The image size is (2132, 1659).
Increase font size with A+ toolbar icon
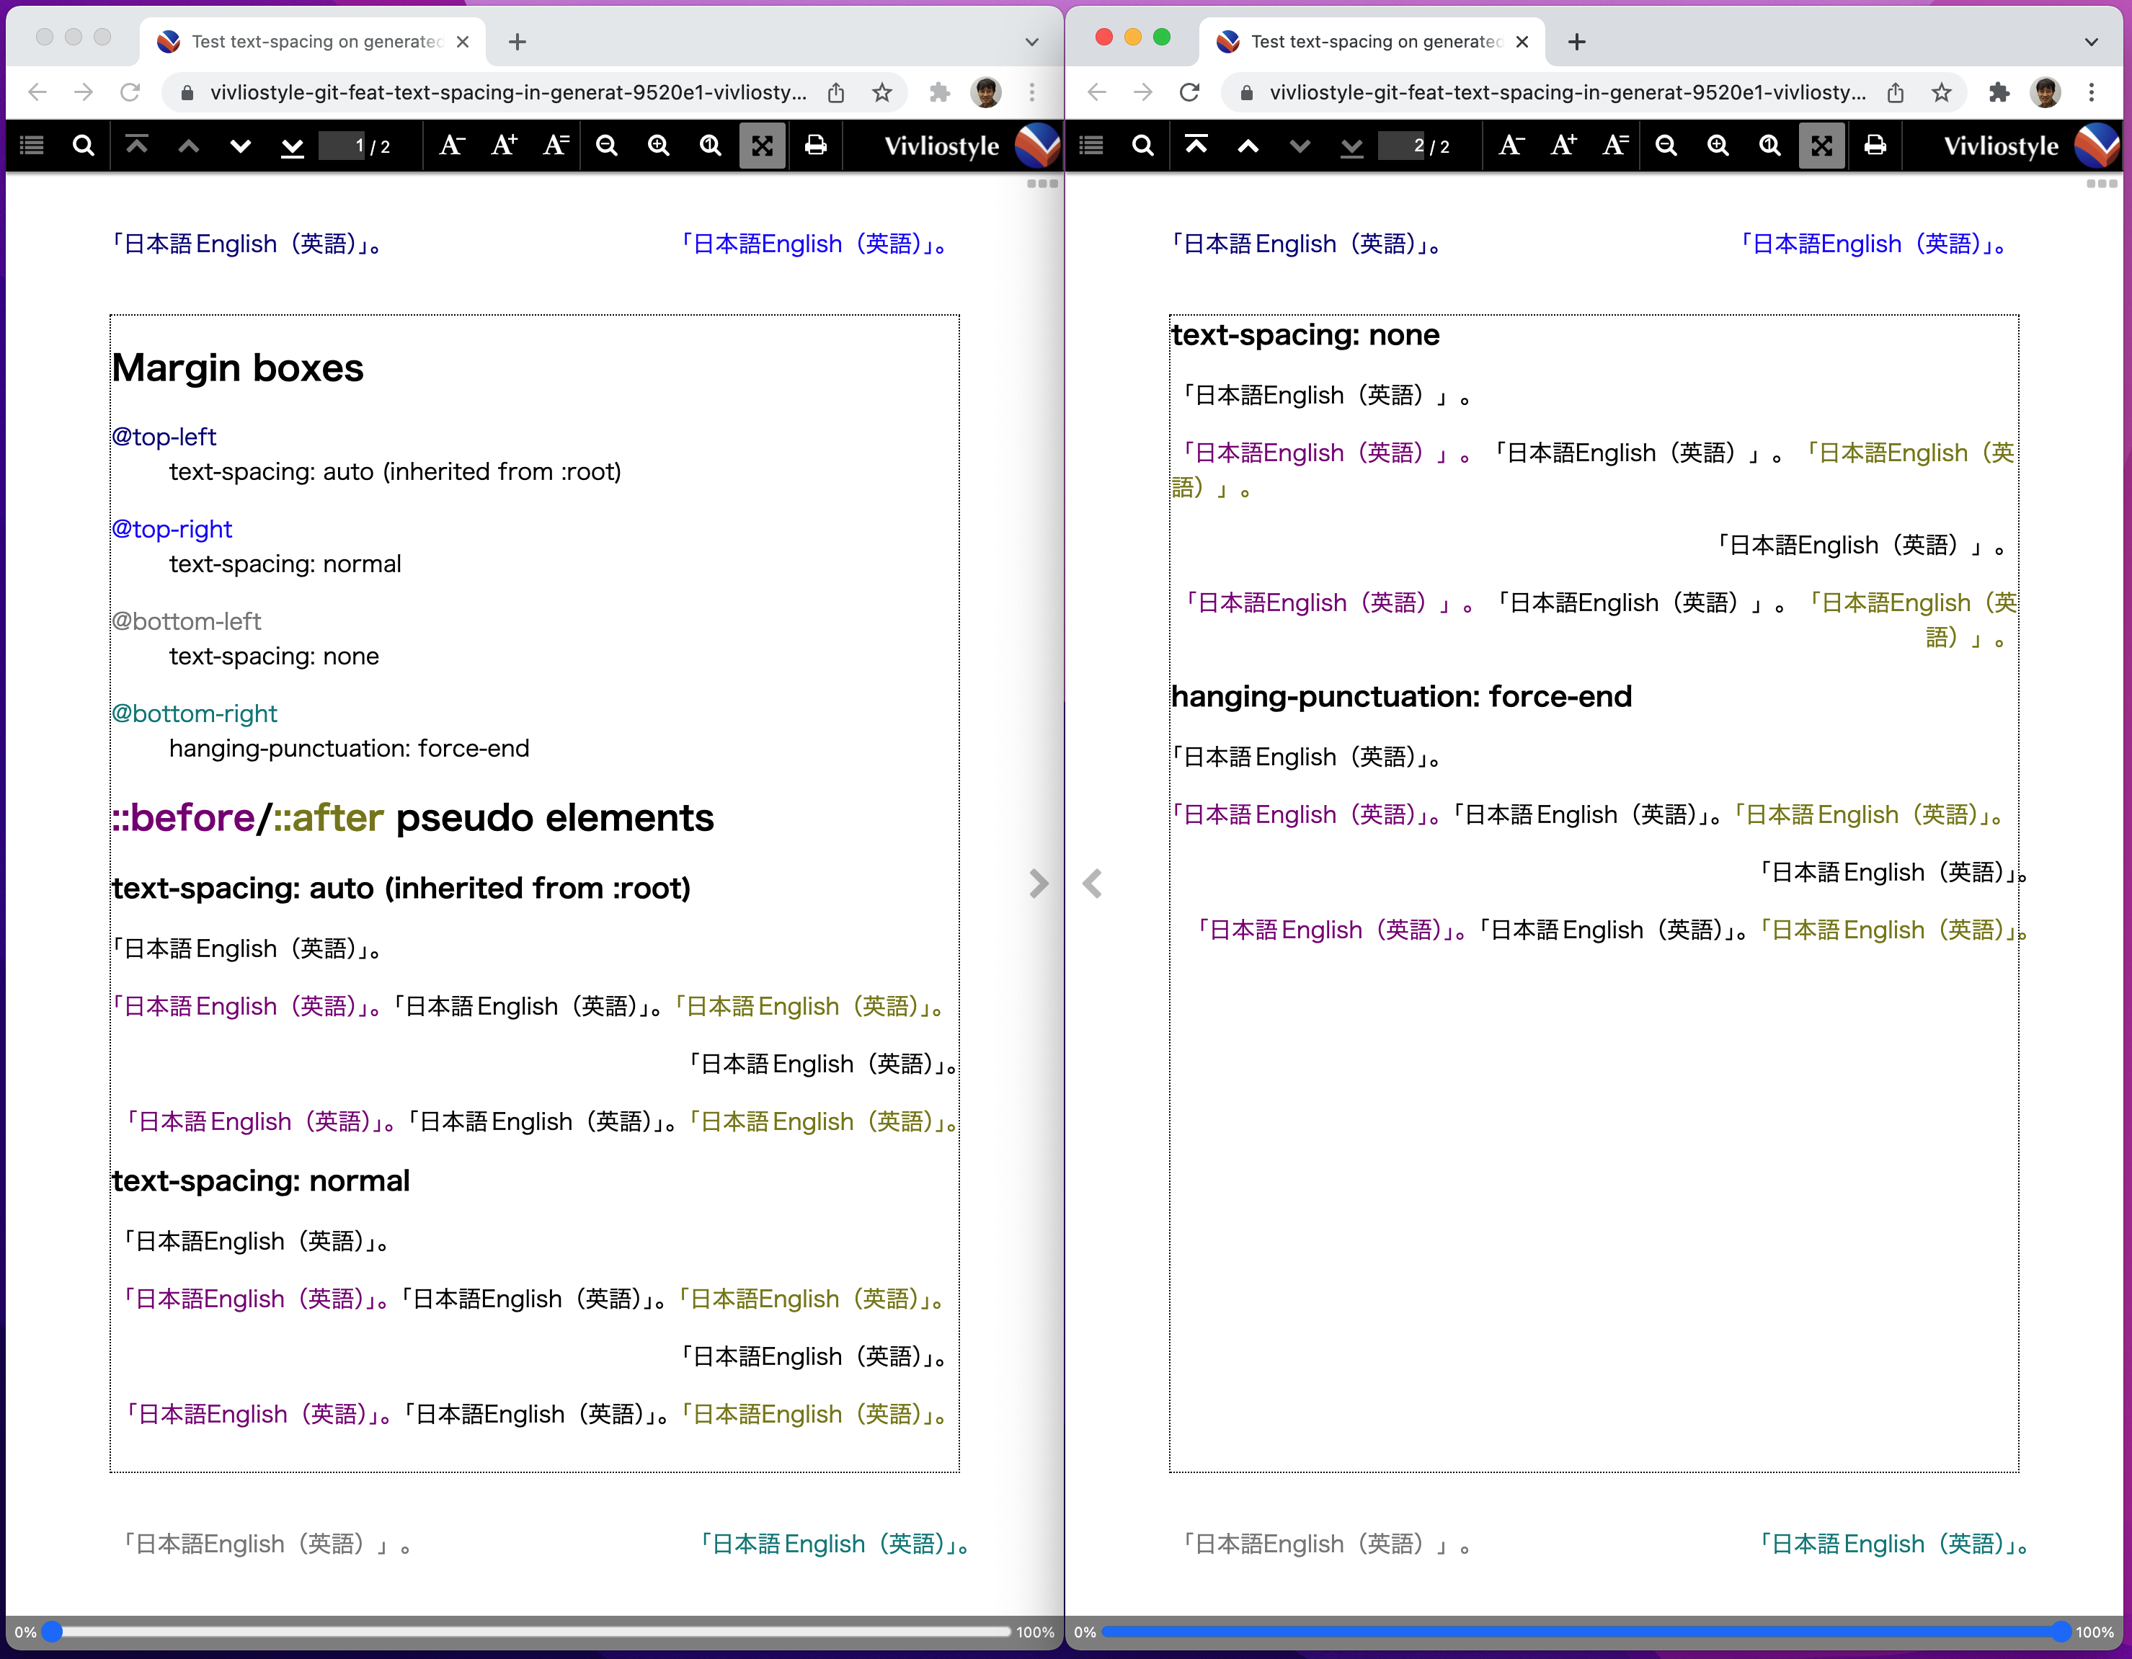503,146
